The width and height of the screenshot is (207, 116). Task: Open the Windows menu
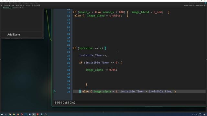15,3
